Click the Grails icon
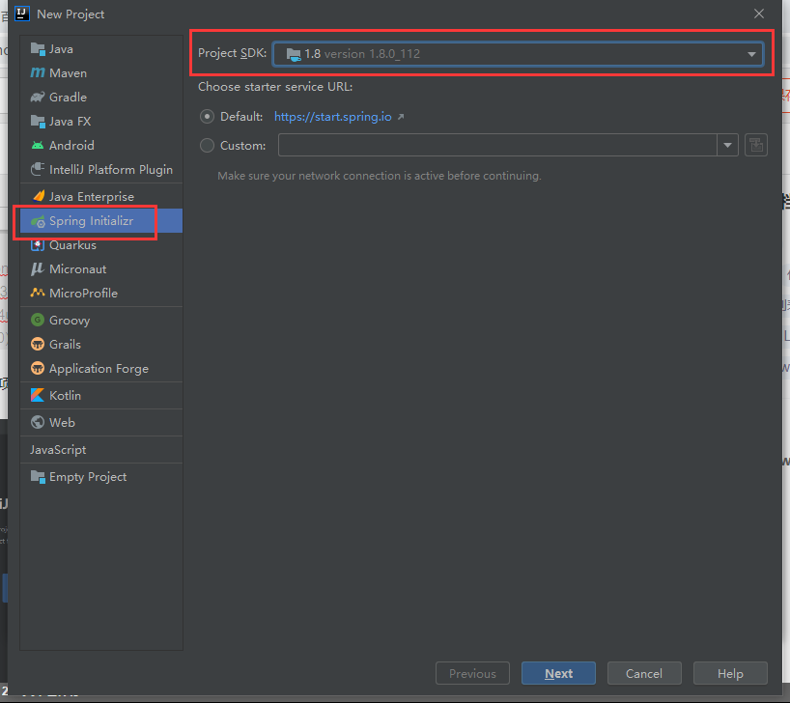The width and height of the screenshot is (790, 703). pyautogui.click(x=38, y=344)
